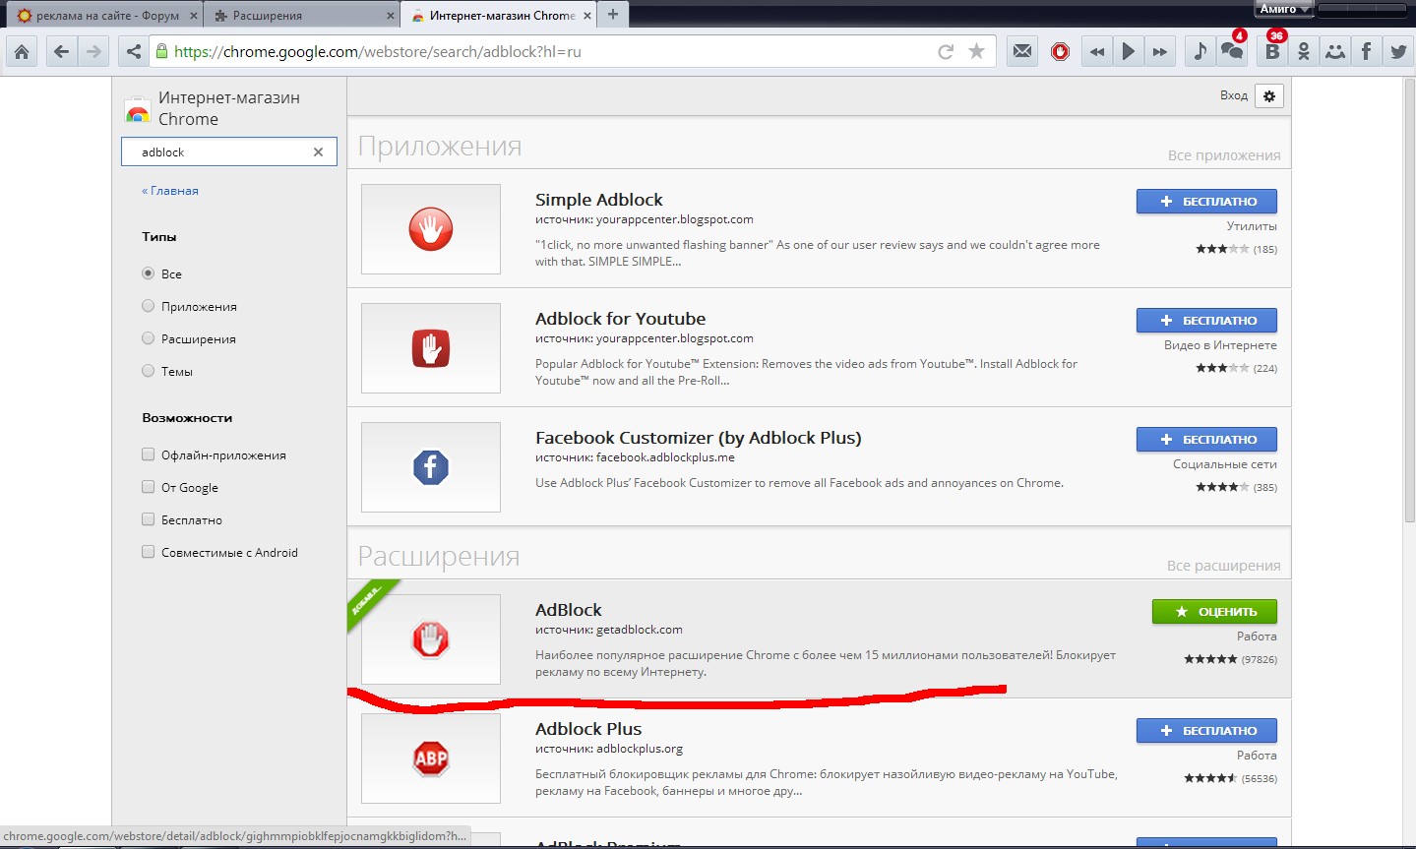Open the Все приложения link
Screen dimensions: 1416x849
coord(1224,155)
